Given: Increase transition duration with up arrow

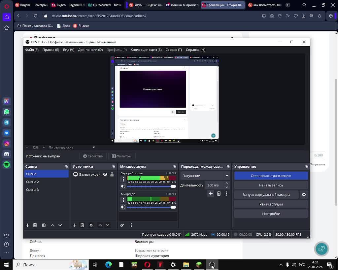Looking at the screenshot, I should 226,183.
